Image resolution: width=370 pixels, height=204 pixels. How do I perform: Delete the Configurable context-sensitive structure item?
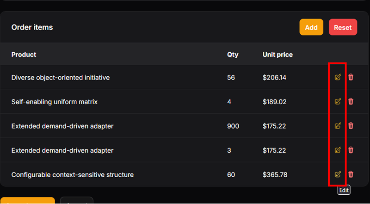[x=351, y=174]
